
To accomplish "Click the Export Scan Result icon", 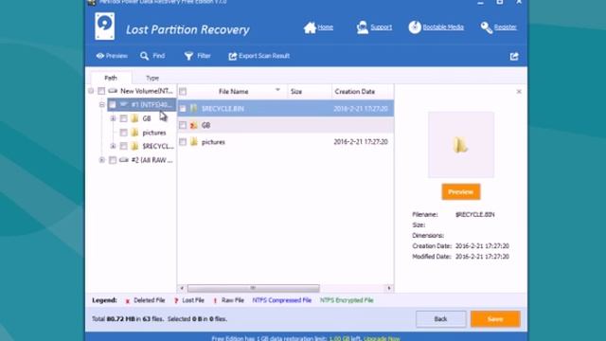I will click(x=232, y=56).
